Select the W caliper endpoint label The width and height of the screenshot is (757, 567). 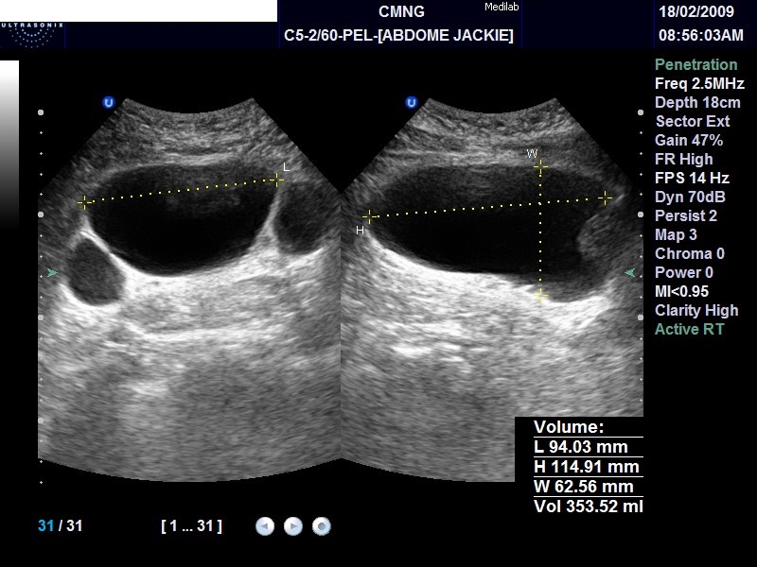pyautogui.click(x=532, y=154)
